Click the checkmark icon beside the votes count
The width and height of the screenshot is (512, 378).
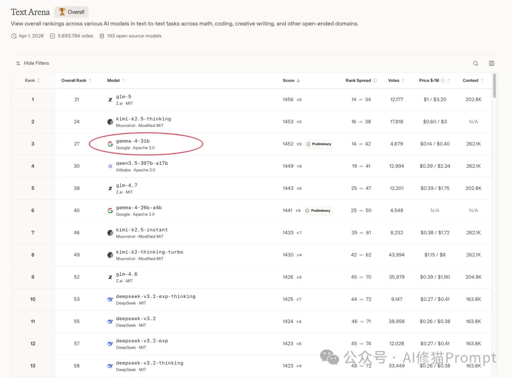pos(52,36)
